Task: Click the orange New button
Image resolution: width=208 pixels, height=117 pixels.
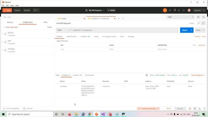Action: pyautogui.click(x=7, y=10)
